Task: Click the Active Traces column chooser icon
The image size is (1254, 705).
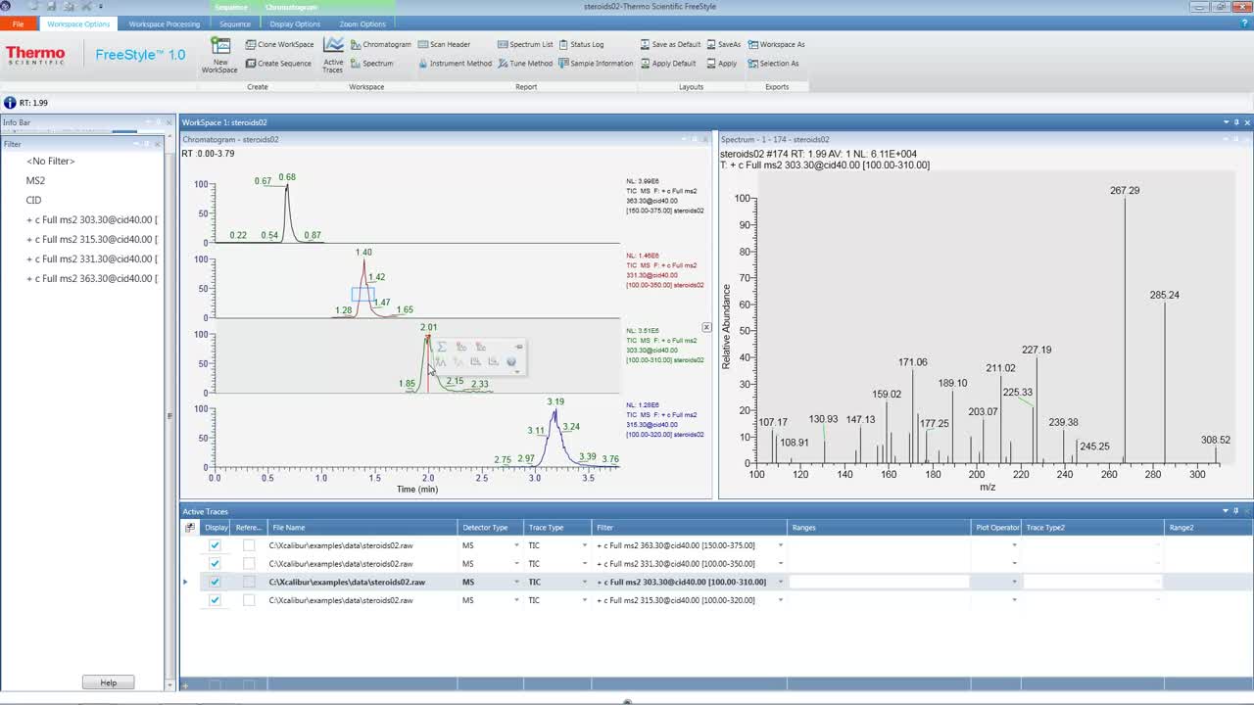Action: pos(189,528)
